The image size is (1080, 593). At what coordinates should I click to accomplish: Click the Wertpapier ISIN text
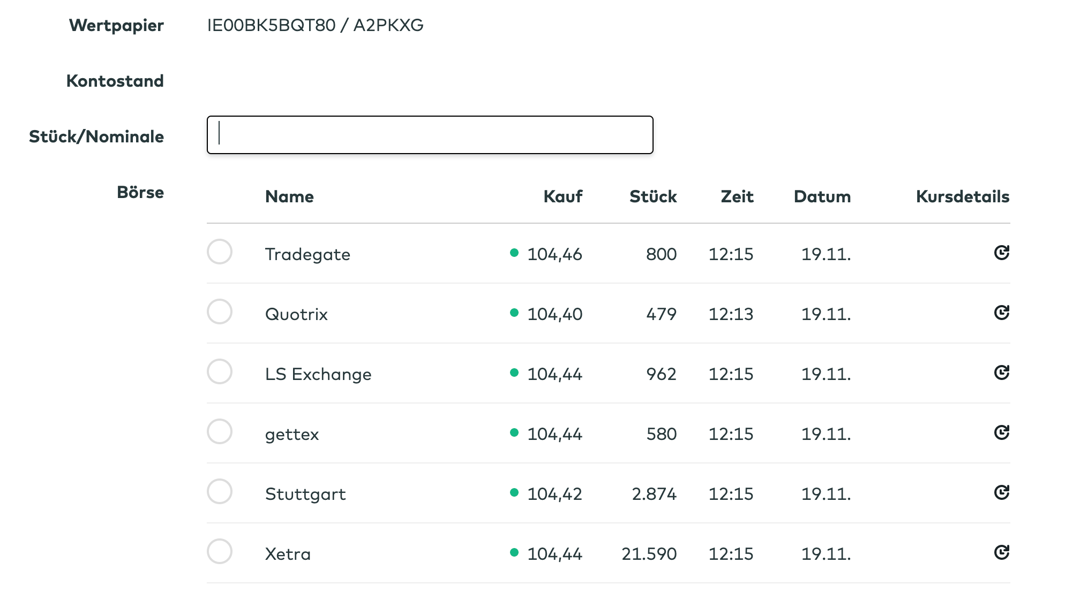(x=315, y=25)
